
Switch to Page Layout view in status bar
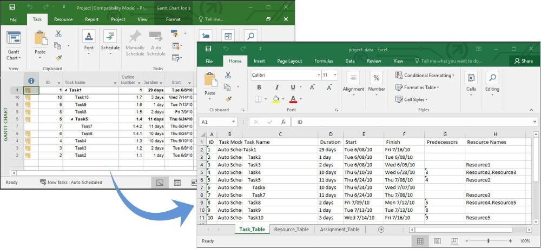point(437,241)
